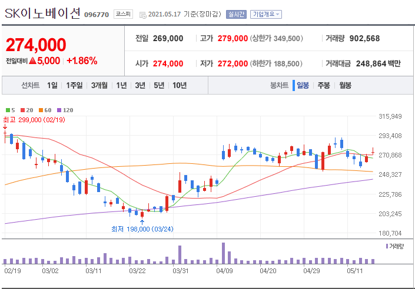415x289 pixels.
Task: Click the 선차트 label
Action: coord(31,85)
